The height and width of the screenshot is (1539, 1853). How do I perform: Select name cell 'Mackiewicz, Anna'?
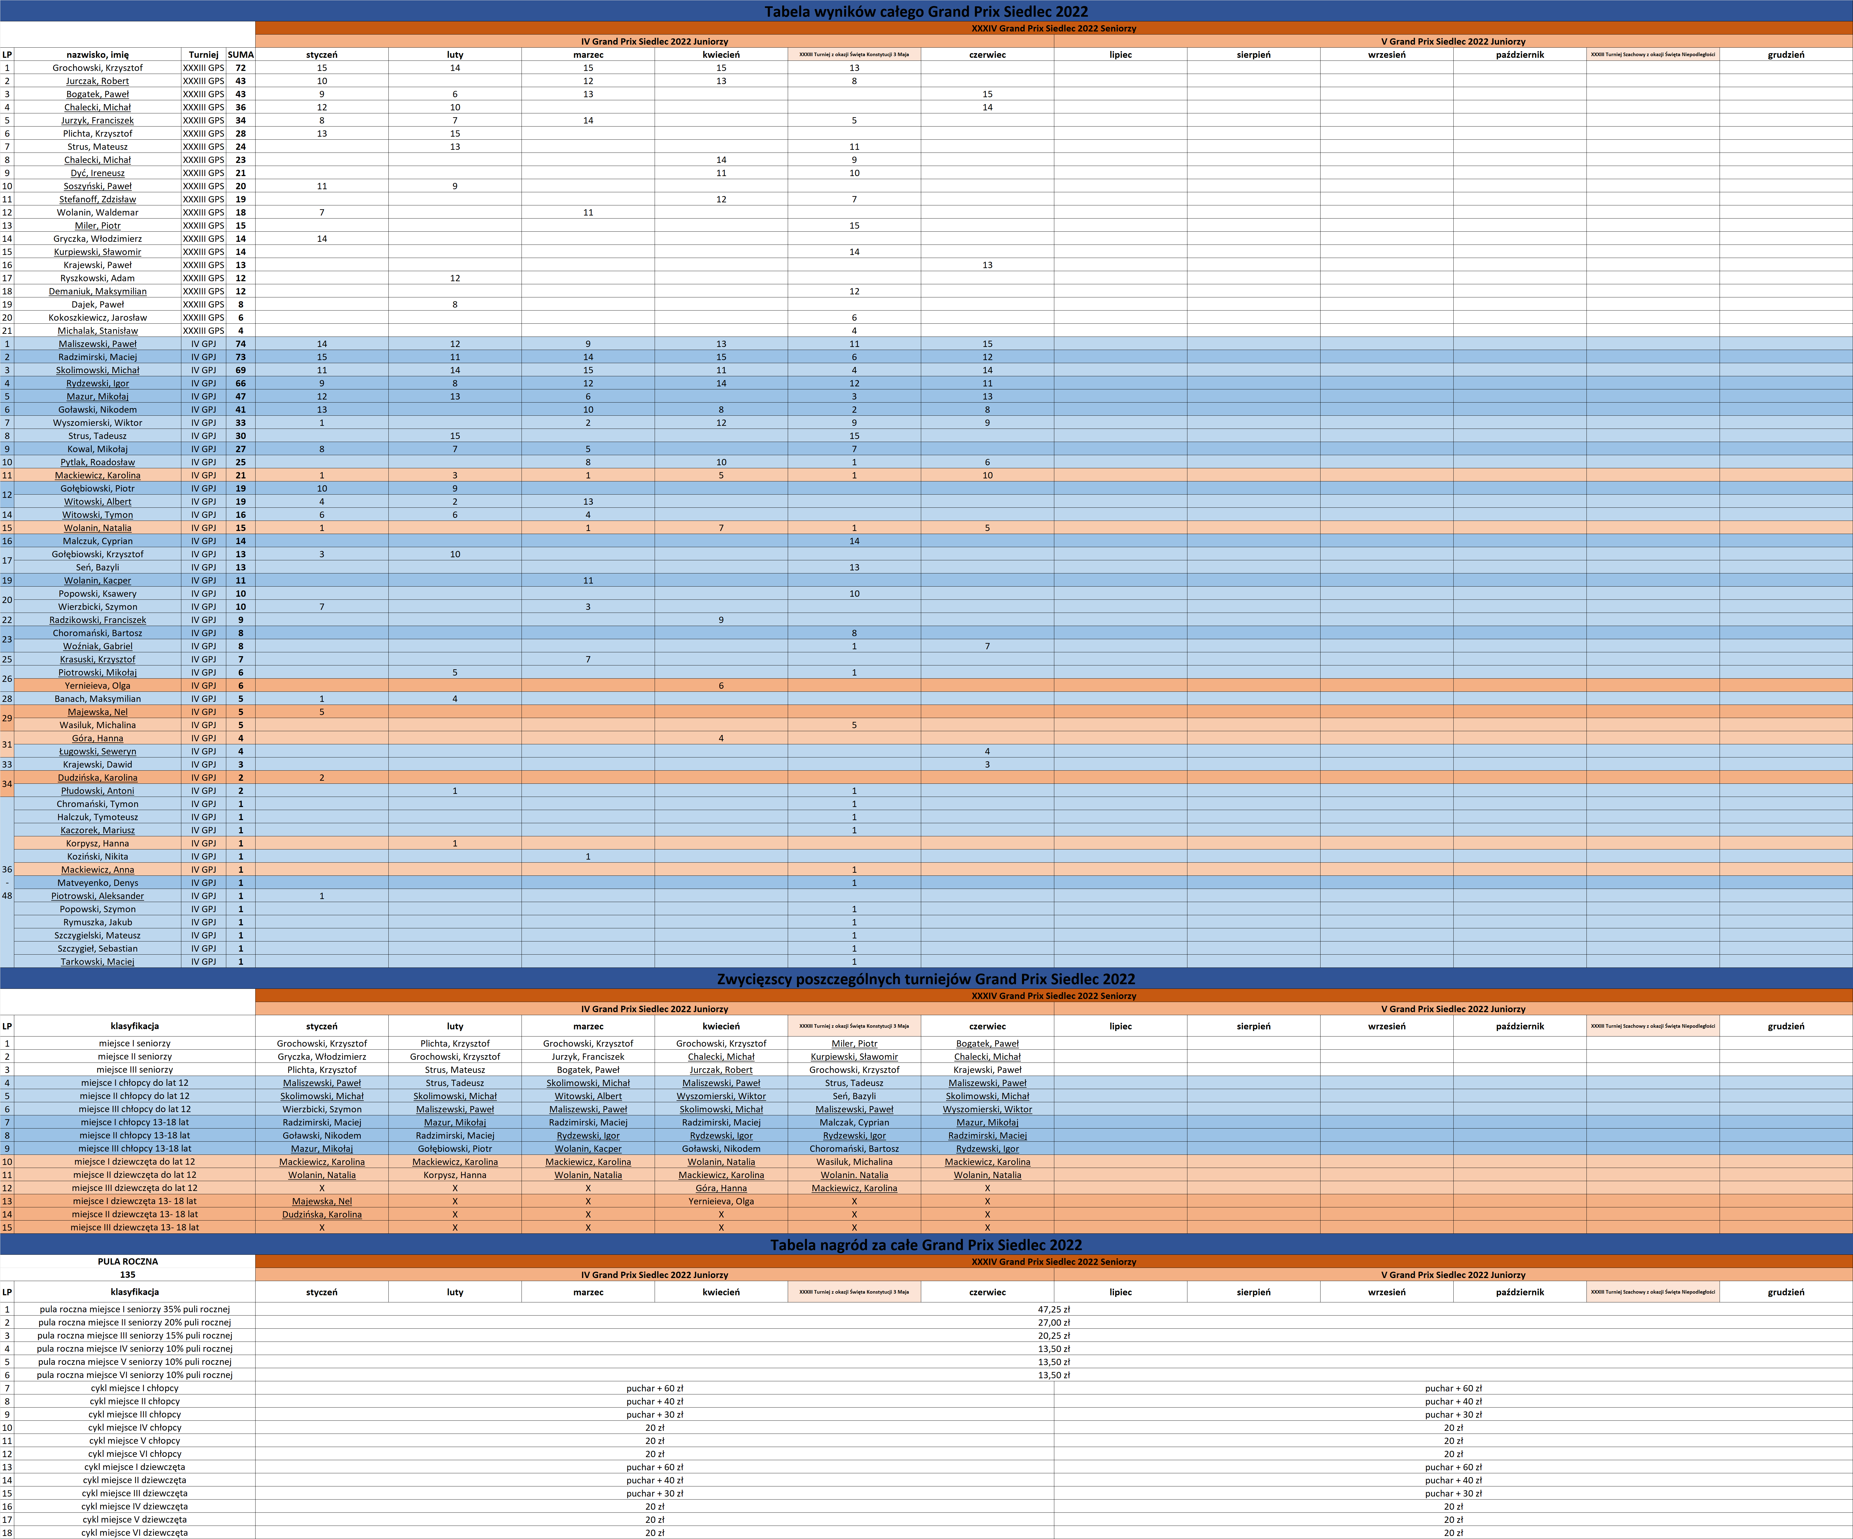tap(97, 870)
